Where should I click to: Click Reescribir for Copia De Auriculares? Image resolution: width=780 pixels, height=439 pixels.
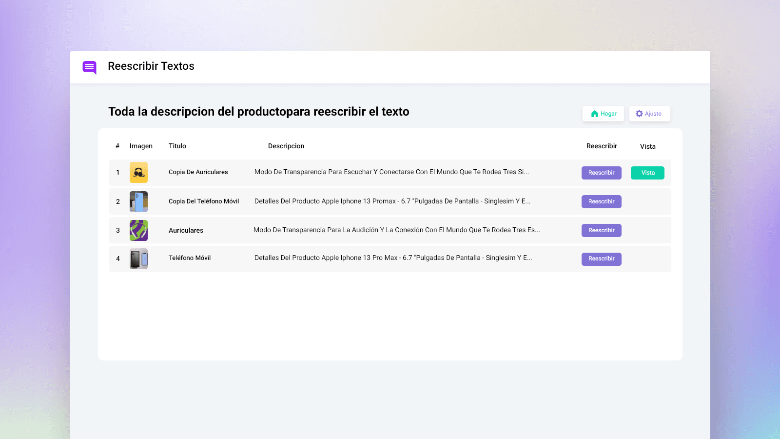[601, 173]
